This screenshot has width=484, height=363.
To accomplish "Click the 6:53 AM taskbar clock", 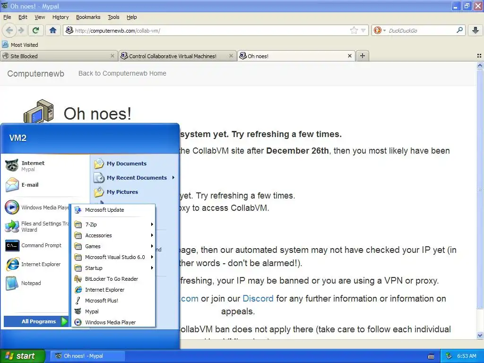I will (467, 356).
